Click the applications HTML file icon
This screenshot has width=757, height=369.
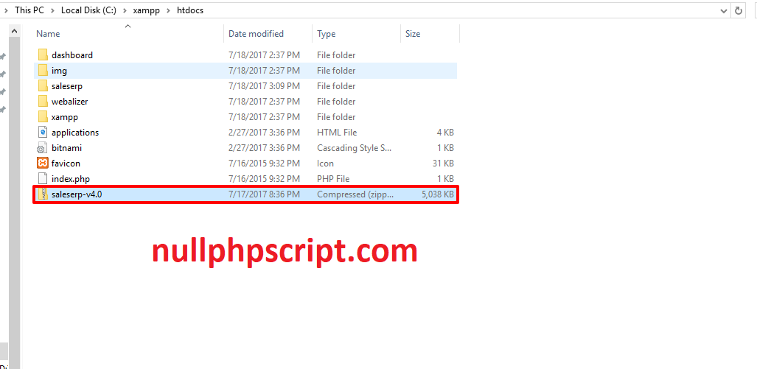[42, 133]
